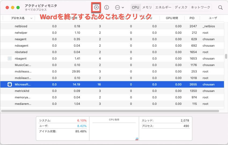Viewport: 228px width, 145px height.
Task: Click the window minimize yellow button
Action: pyautogui.click(x=13, y=8)
